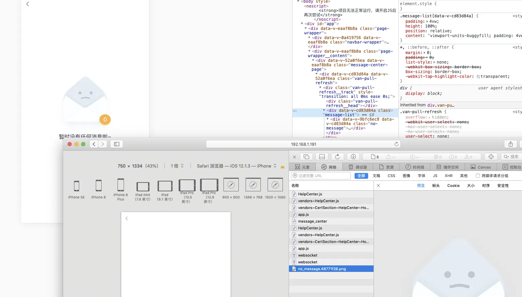Dock the Web Inspector to the bottom
The height and width of the screenshot is (297, 522).
click(x=322, y=157)
